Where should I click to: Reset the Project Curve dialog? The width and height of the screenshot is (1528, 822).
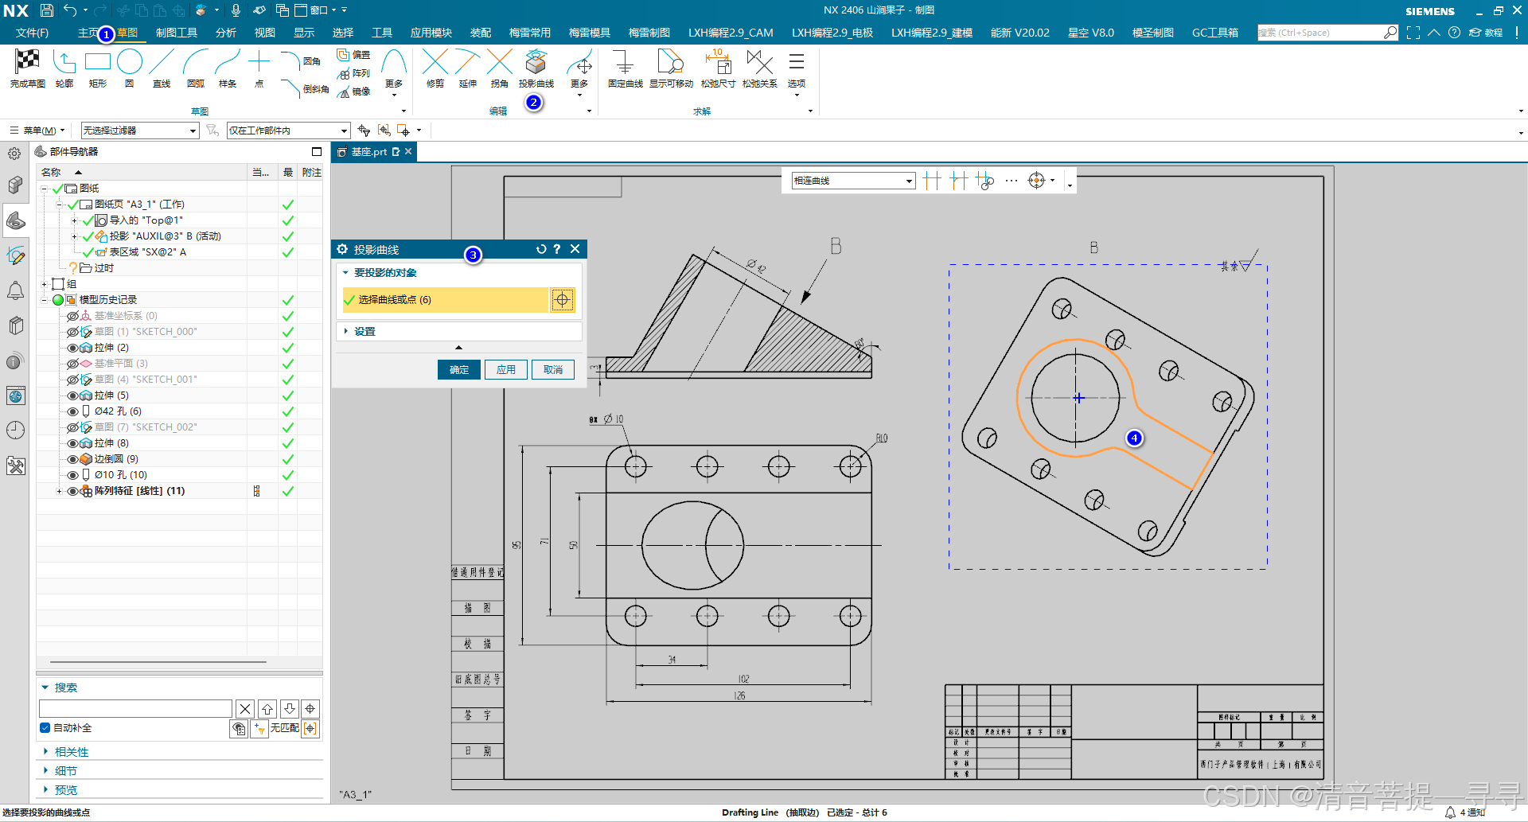coord(541,249)
